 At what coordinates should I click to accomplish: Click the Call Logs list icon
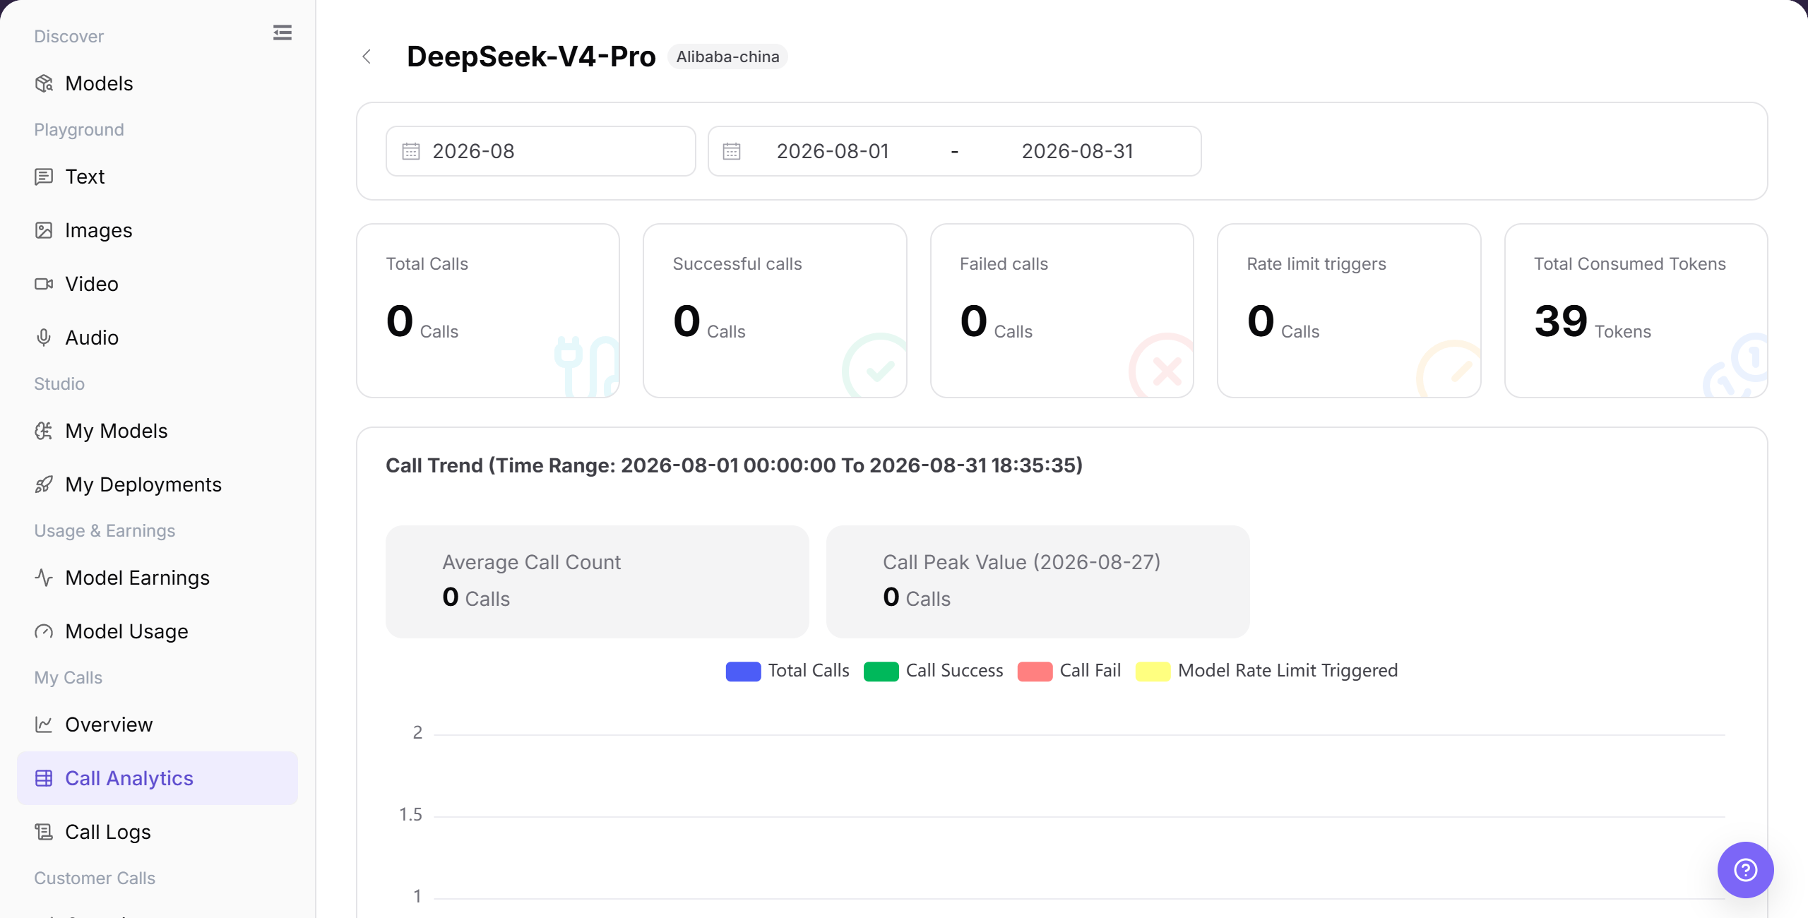[44, 832]
